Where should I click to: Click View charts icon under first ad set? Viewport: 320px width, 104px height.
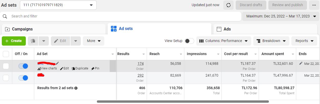[39, 69]
